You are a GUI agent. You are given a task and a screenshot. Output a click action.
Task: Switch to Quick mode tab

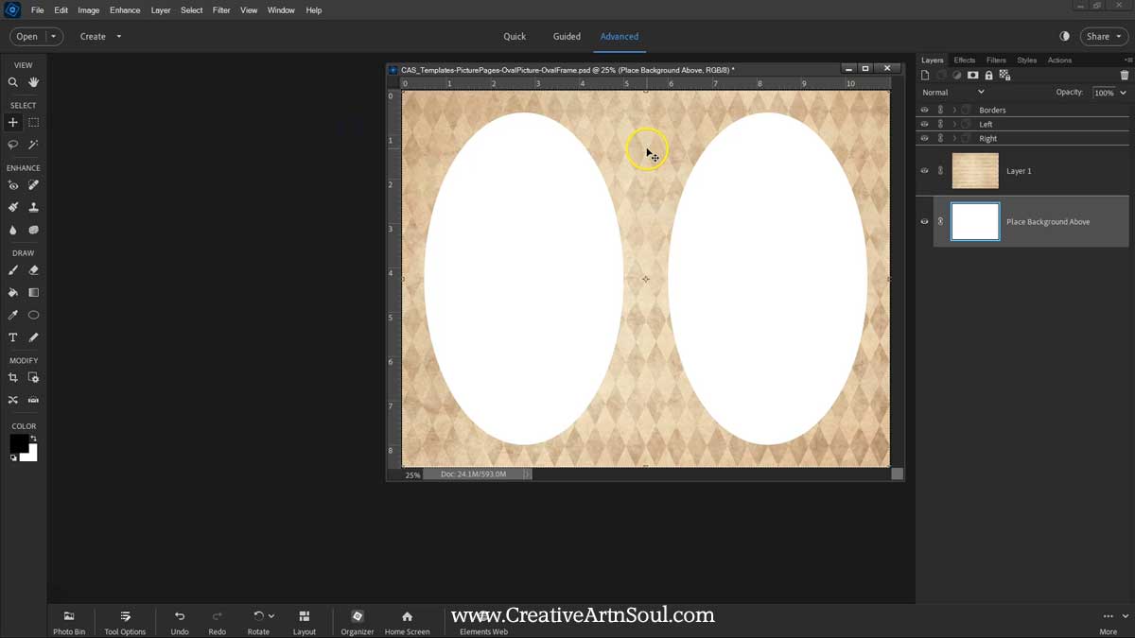pyautogui.click(x=515, y=37)
